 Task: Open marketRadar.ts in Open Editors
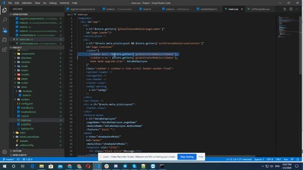27,35
